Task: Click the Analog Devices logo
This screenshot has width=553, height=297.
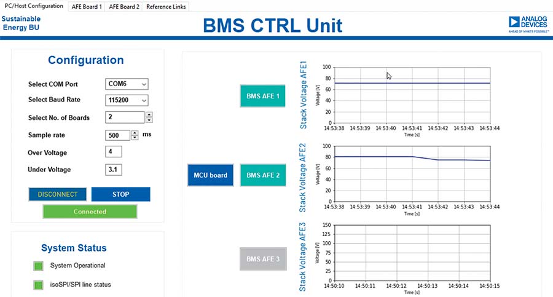Action: click(528, 24)
